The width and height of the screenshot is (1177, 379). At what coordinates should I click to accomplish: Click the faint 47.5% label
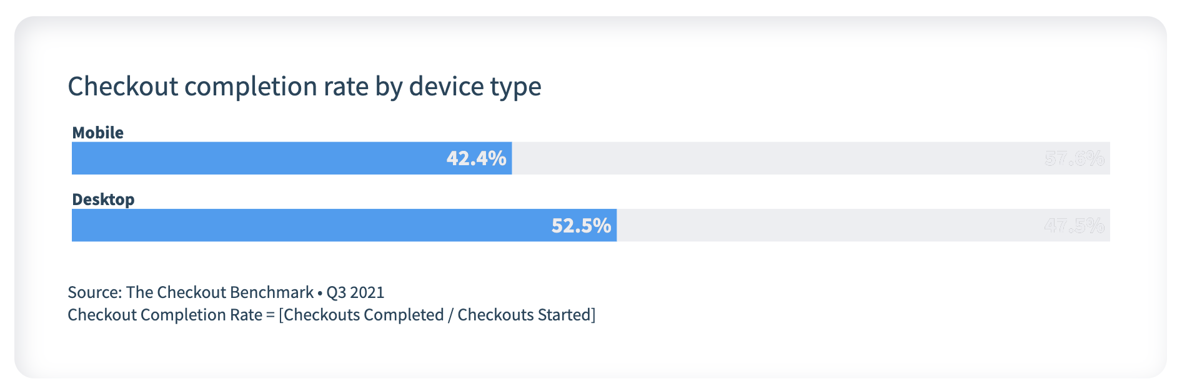tap(1074, 226)
